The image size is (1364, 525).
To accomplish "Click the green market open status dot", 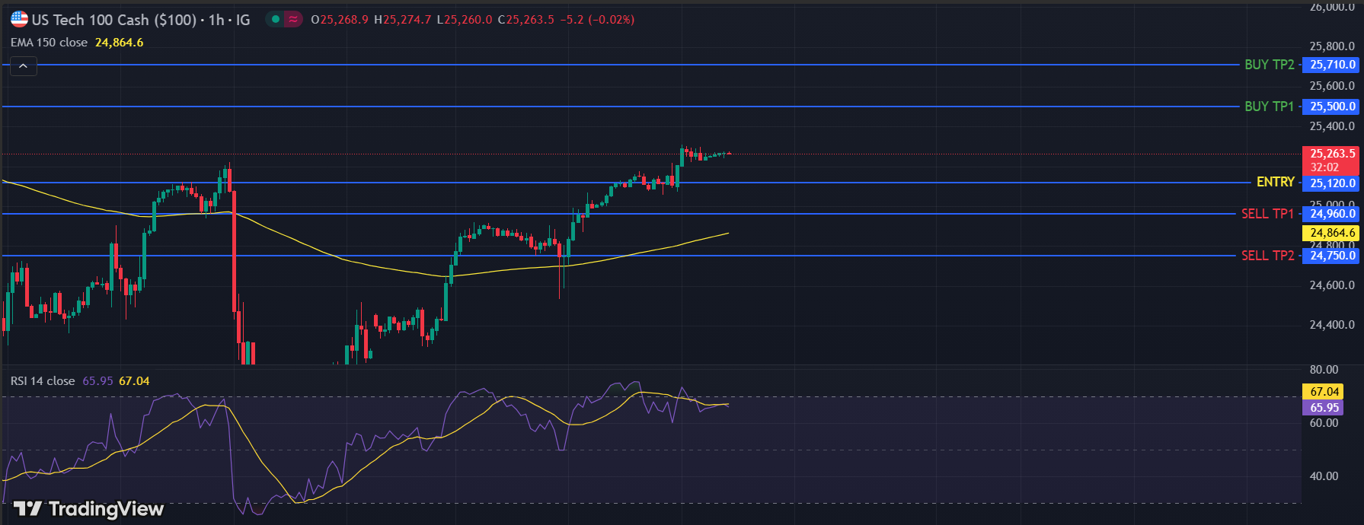I will click(276, 20).
